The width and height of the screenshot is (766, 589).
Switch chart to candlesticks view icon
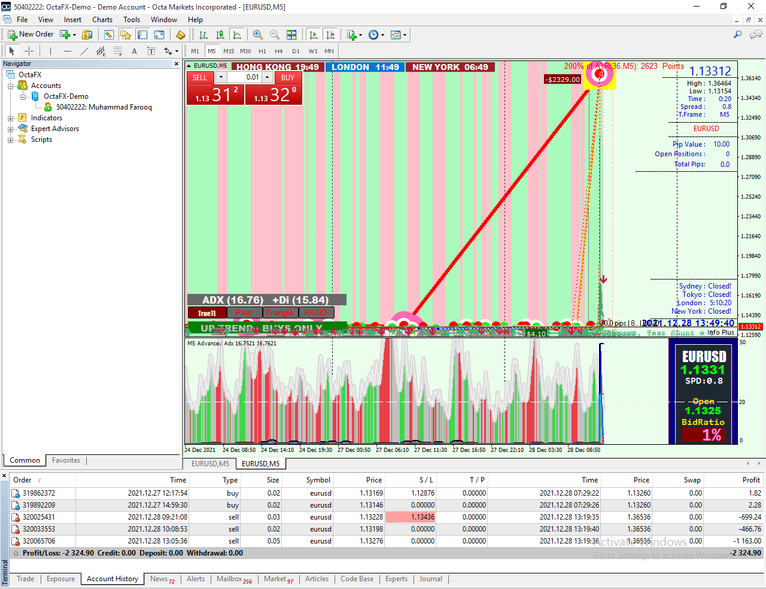[x=220, y=35]
